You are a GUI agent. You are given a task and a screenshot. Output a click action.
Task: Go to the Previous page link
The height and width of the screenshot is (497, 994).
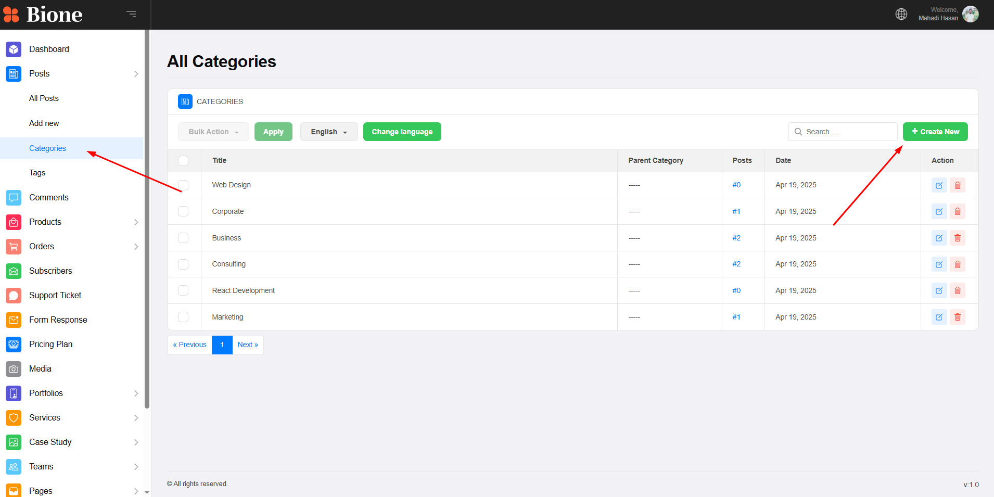click(189, 345)
